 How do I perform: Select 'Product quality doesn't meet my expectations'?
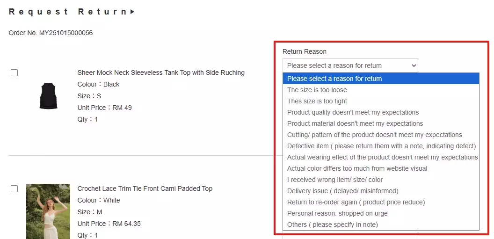coord(353,112)
